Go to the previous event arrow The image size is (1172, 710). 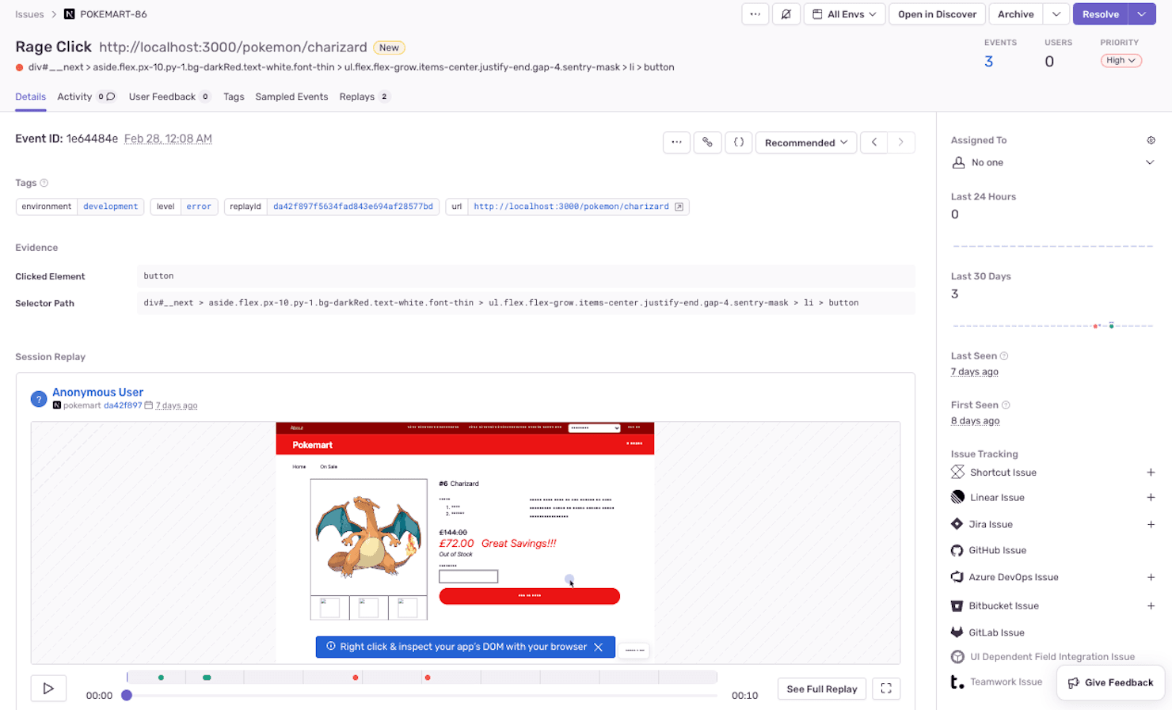874,142
